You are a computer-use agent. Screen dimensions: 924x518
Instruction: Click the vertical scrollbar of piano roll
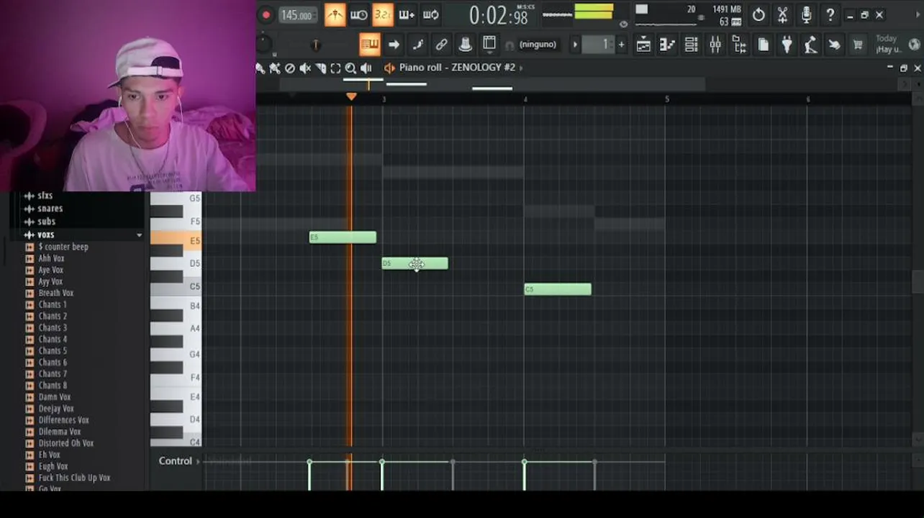tap(918, 282)
